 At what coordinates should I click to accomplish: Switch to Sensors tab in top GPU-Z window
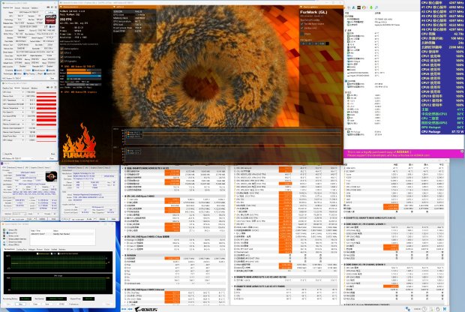tap(17, 8)
